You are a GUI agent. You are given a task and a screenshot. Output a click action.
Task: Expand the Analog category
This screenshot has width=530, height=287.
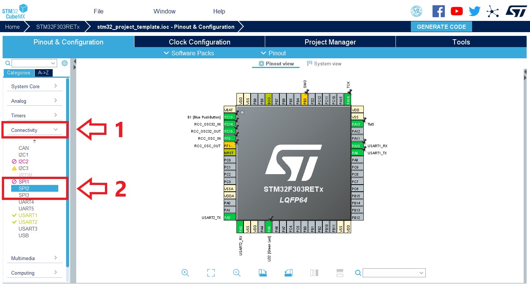click(x=34, y=101)
